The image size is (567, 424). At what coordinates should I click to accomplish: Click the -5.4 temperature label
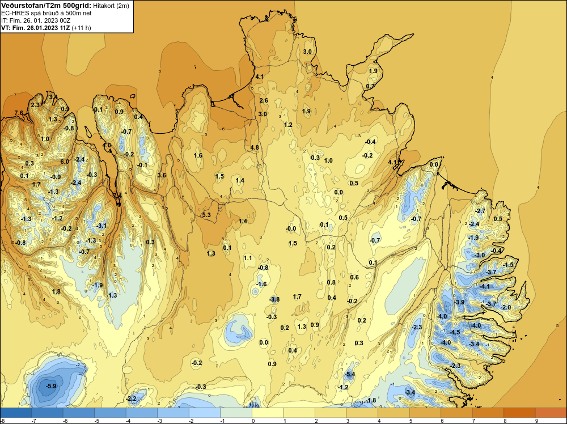coord(350,374)
